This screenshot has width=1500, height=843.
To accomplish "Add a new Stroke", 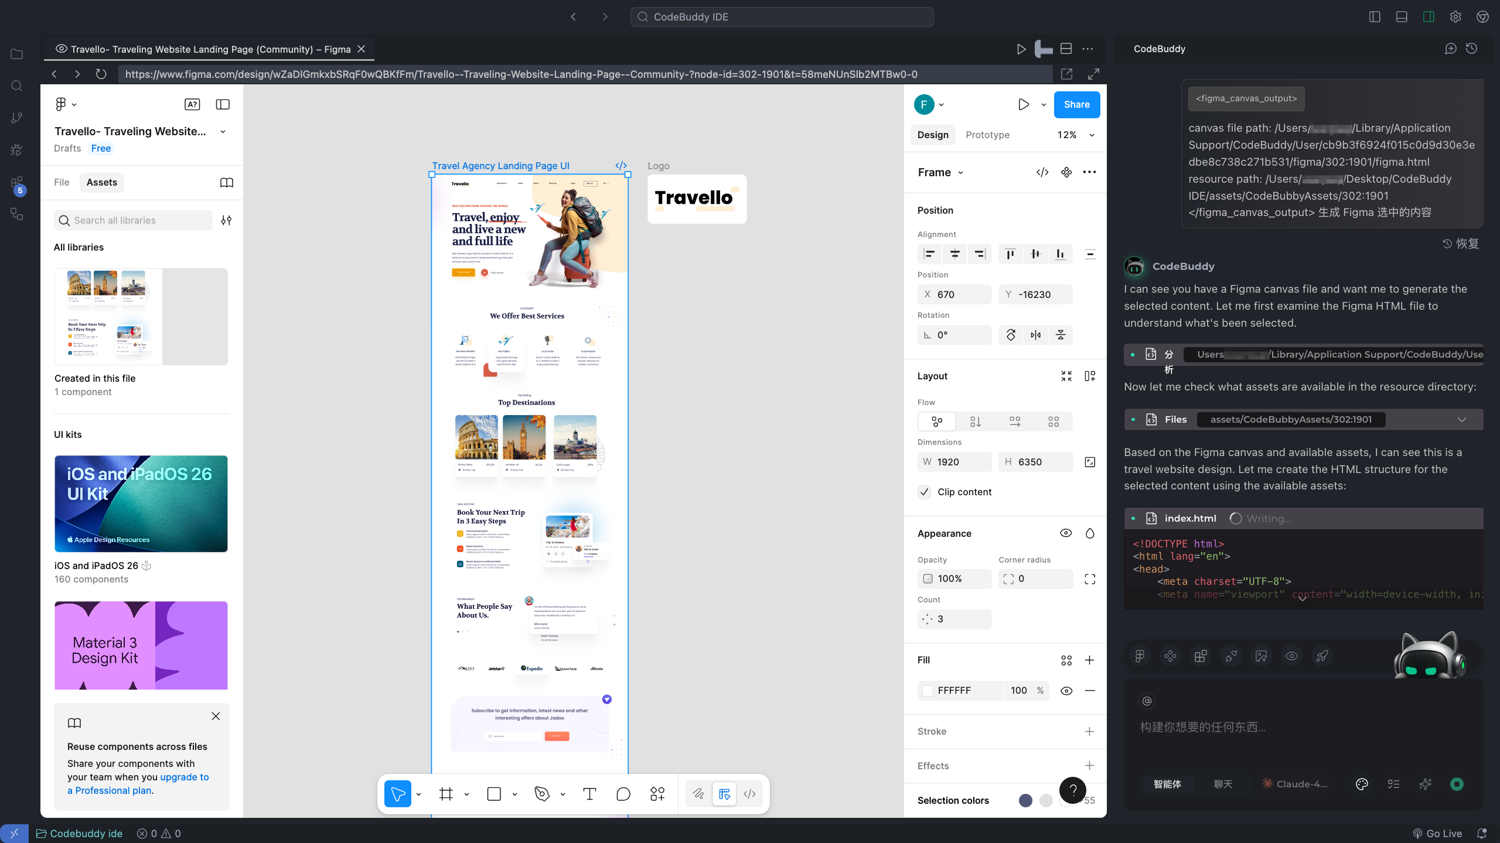I will pos(1089,732).
